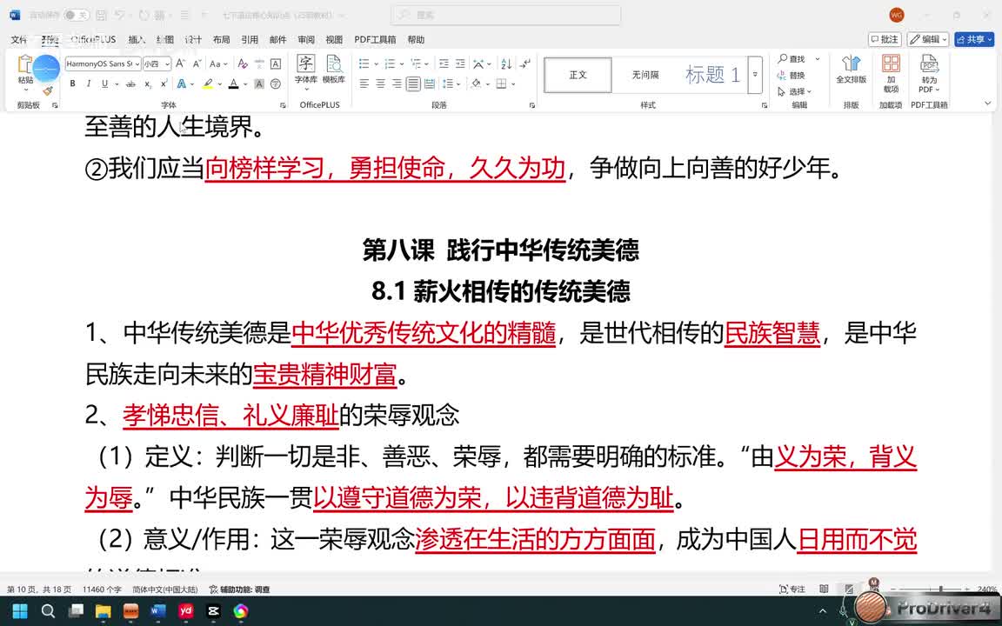Click 替换 replace button
Image resolution: width=1002 pixels, height=626 pixels.
(792, 76)
